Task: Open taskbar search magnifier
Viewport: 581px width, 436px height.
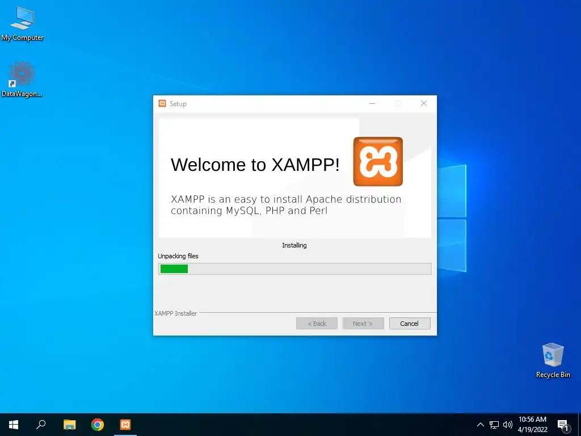Action: coord(41,425)
